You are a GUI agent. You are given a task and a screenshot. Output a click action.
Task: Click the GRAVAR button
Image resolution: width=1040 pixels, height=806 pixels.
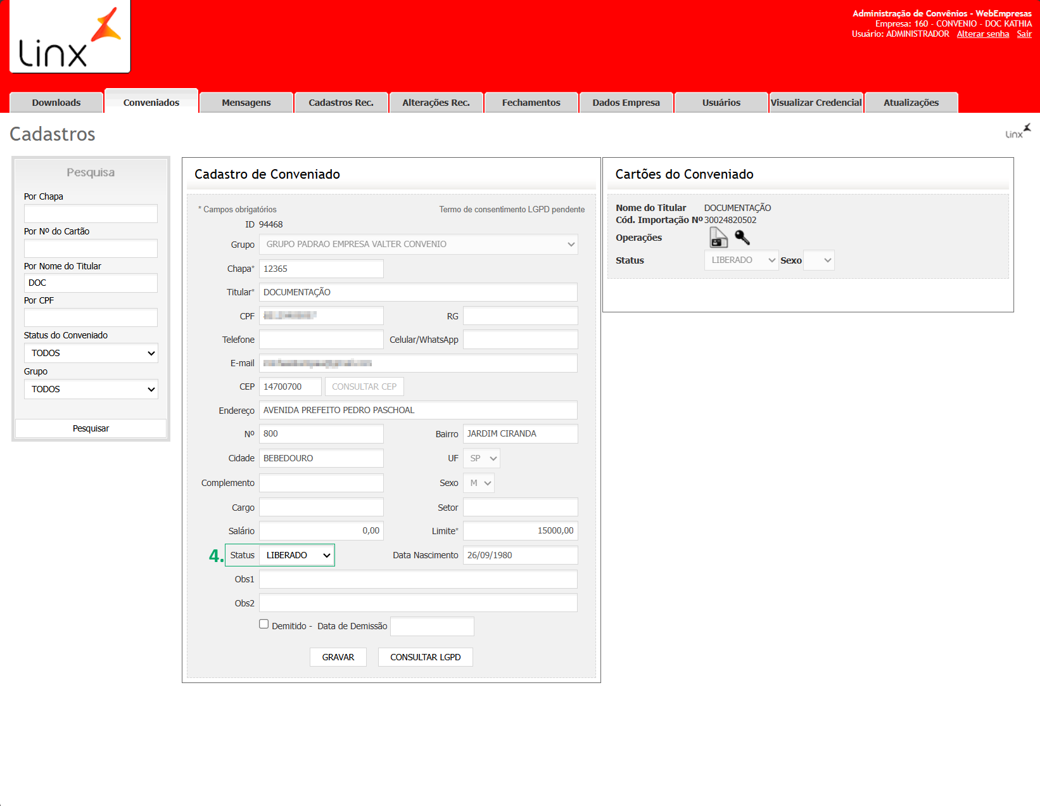pyautogui.click(x=338, y=657)
